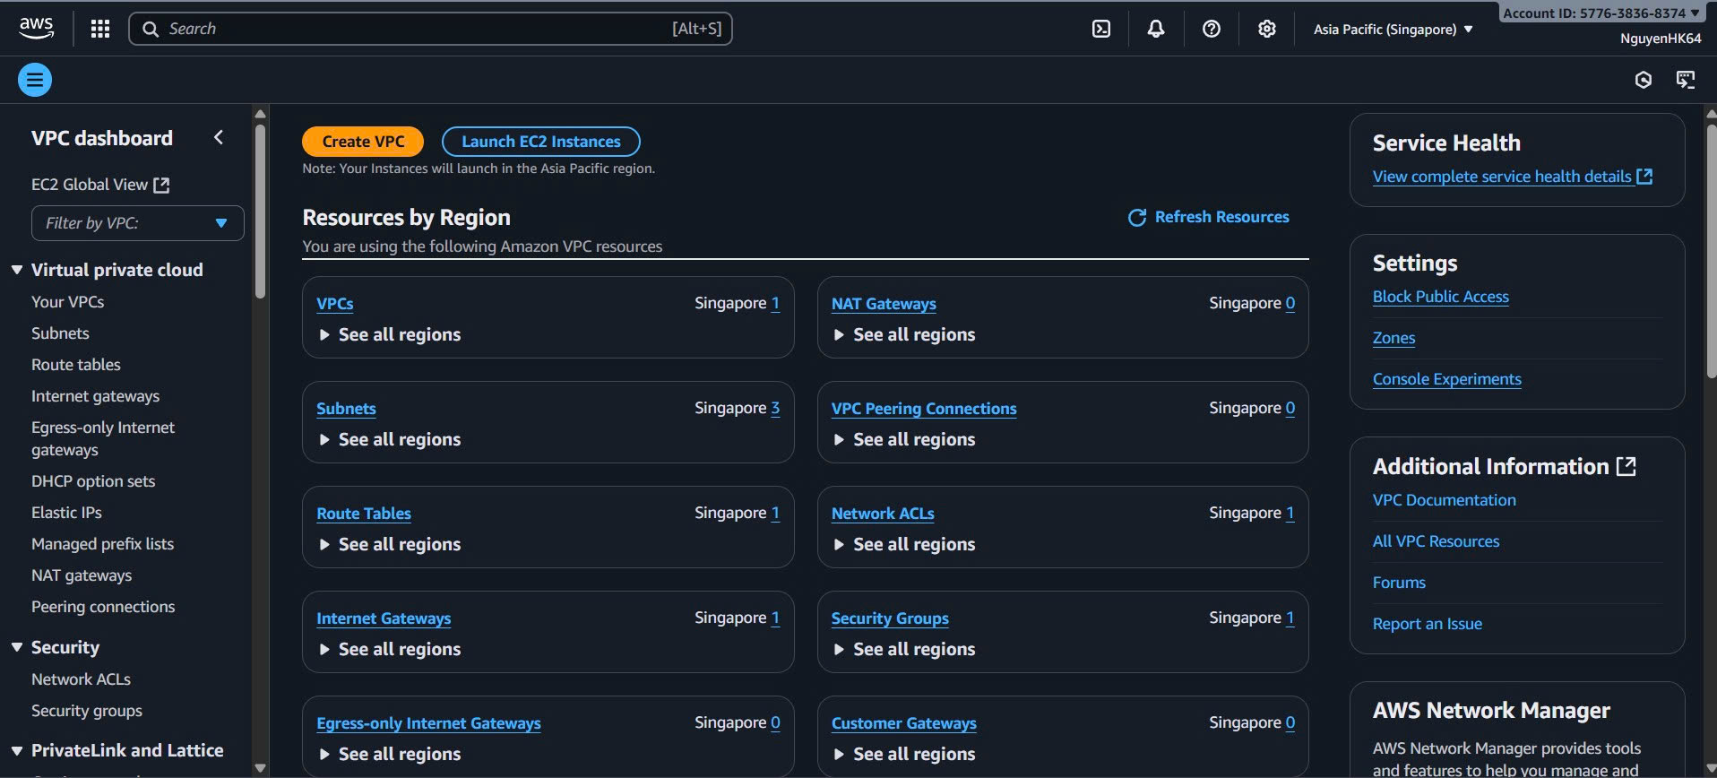Open Internet gateways in the sidebar
The height and width of the screenshot is (778, 1717).
pos(96,396)
